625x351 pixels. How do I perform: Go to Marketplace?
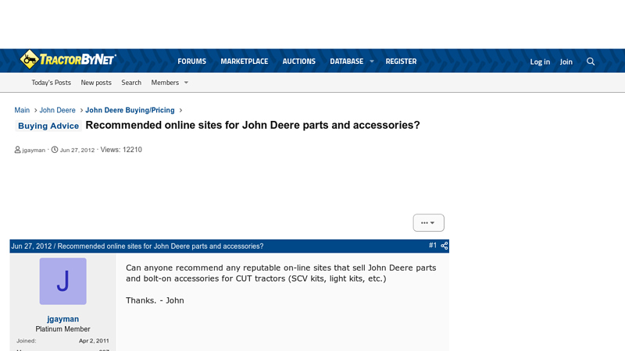click(x=244, y=62)
